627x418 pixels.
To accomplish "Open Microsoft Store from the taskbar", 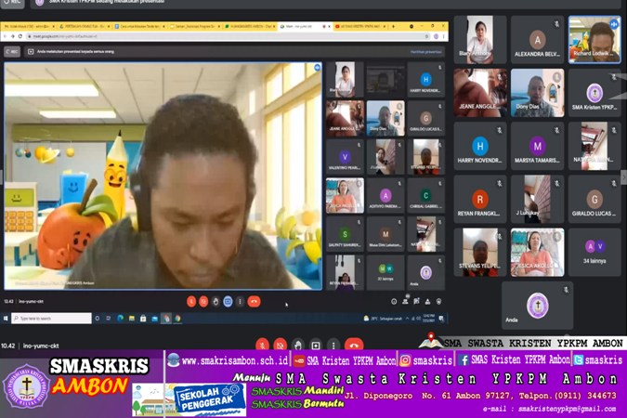I will 143,319.
